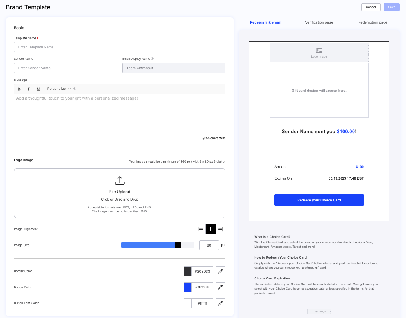Click the Image Size pixel value field

[209, 245]
